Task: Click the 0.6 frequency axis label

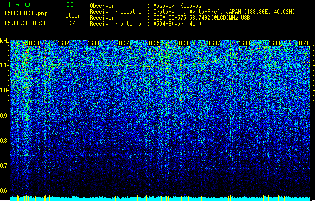Action: (x=4, y=191)
